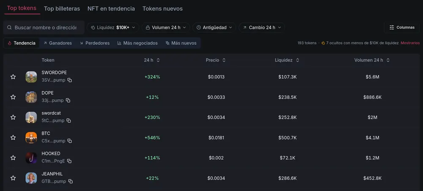Open the Columnas settings button
423x191 pixels.
402,27
